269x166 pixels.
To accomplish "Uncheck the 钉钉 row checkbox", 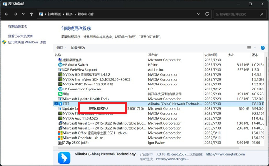I will coord(56,104).
